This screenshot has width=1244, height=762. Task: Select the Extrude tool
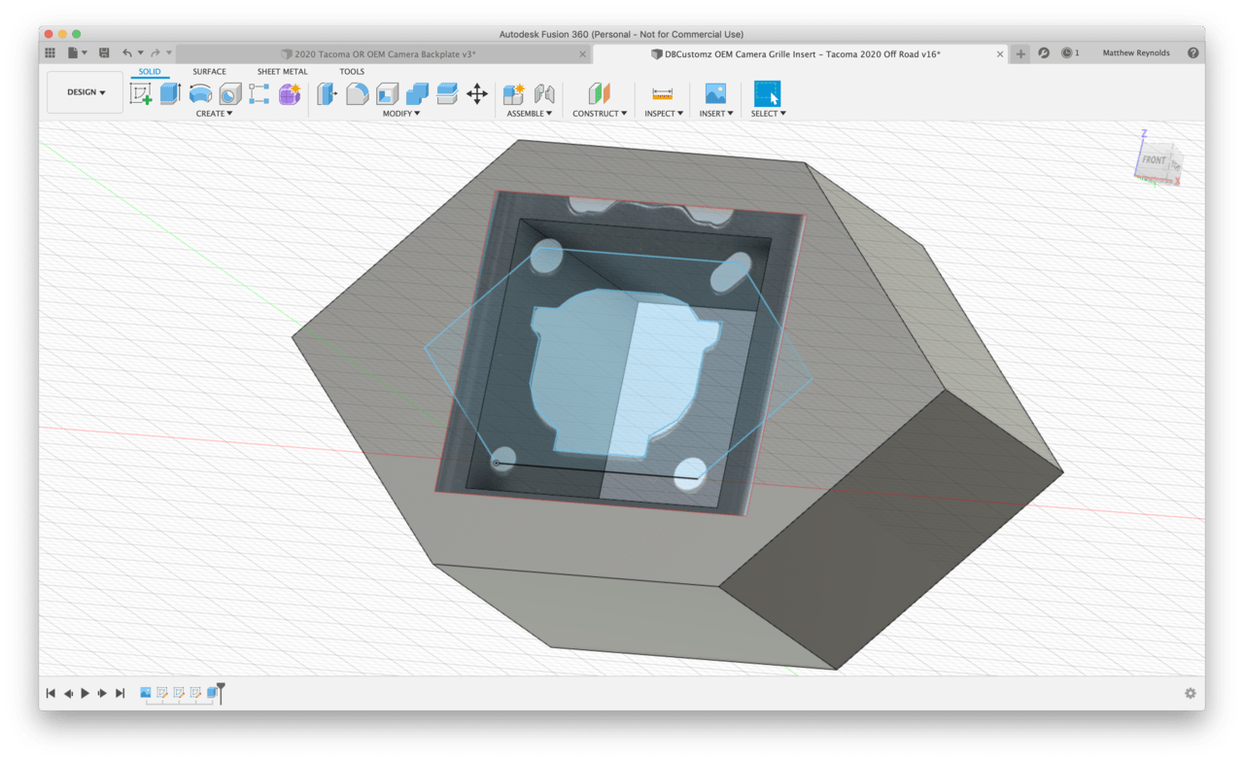pyautogui.click(x=170, y=93)
